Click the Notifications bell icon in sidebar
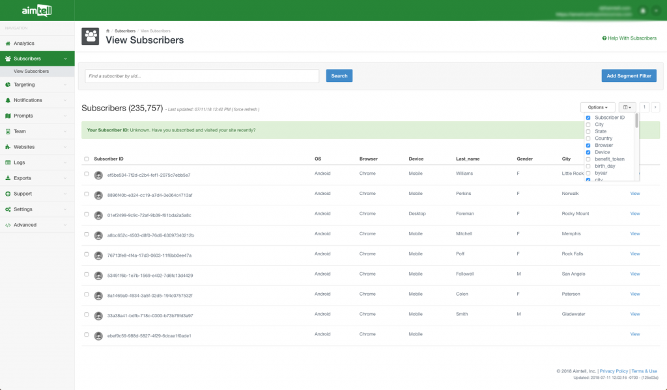Screen dimensions: 667x390 click(x=8, y=100)
